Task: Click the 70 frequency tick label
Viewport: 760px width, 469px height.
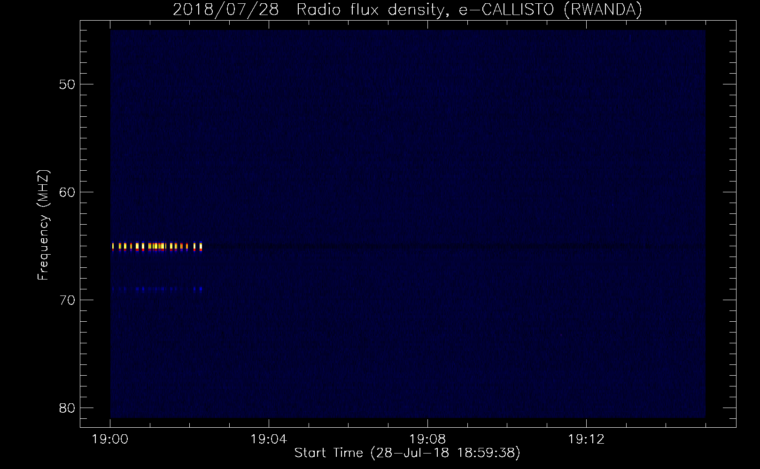Action: [x=67, y=300]
